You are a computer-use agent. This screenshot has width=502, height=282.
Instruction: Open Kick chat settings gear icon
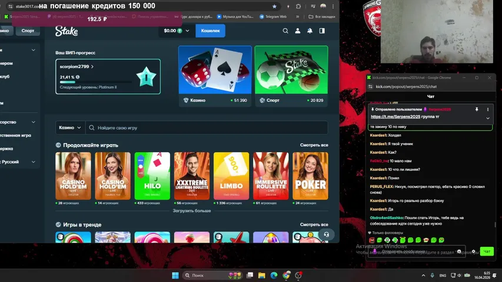point(474,251)
